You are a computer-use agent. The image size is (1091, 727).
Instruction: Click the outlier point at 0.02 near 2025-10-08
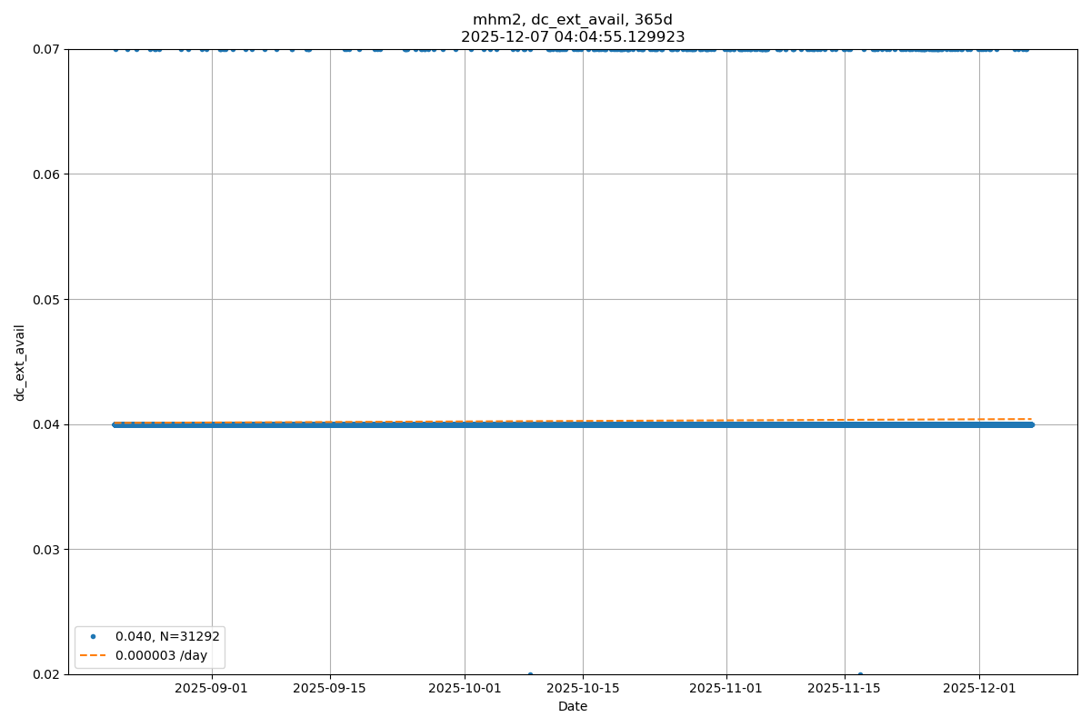530,674
